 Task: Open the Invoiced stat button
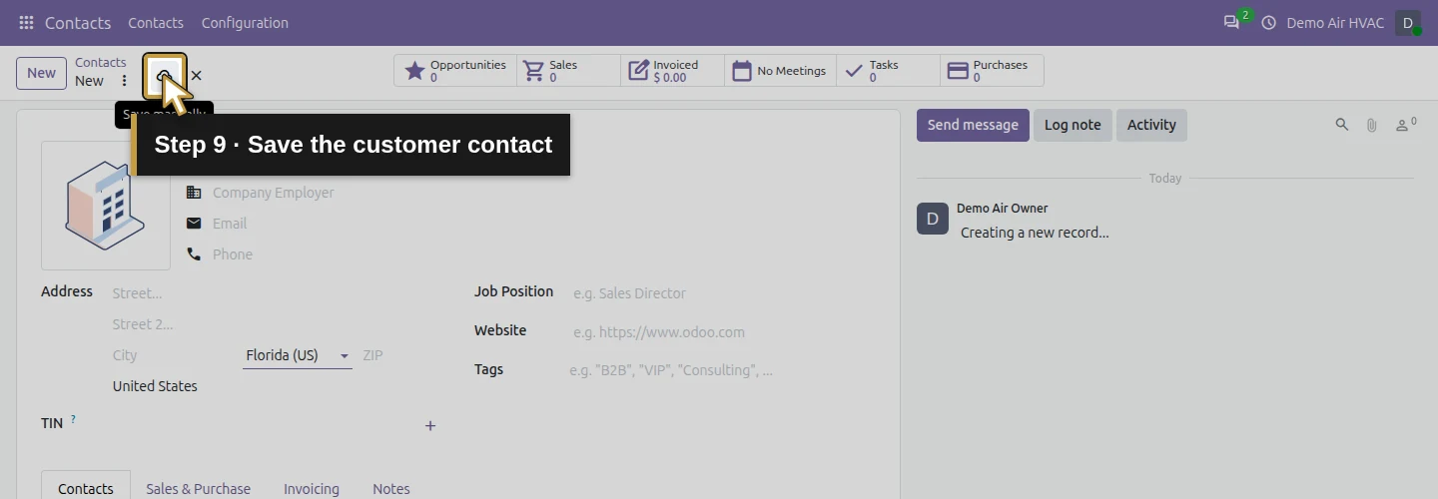[673, 71]
